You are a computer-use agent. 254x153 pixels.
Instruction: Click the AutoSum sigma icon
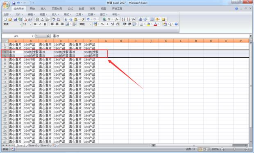click(109, 19)
